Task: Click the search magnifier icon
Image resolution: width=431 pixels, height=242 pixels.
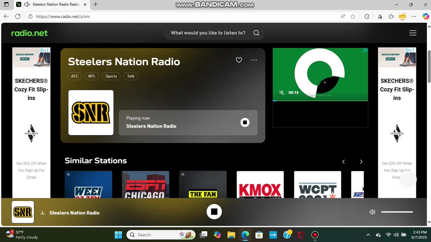Action: pos(256,33)
